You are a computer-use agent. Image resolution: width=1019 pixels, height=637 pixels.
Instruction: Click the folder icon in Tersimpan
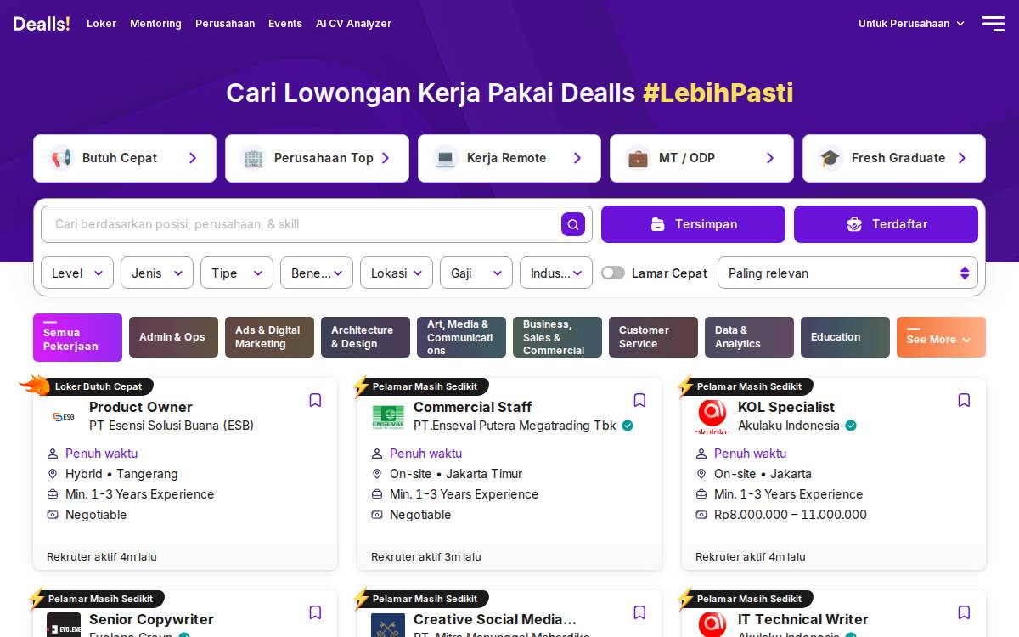(658, 224)
